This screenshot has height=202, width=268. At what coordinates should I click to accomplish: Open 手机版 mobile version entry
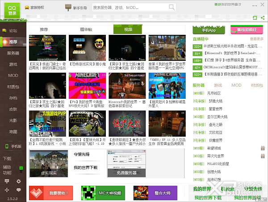13,146
